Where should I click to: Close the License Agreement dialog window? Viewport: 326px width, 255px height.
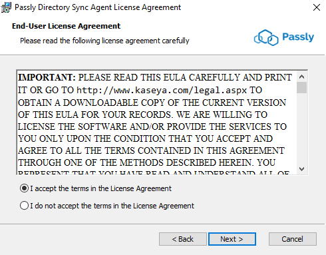[317, 7]
